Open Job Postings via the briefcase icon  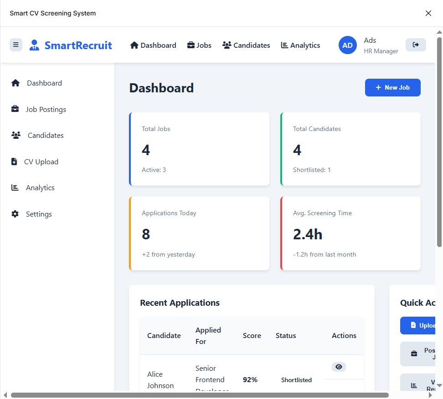coord(15,109)
